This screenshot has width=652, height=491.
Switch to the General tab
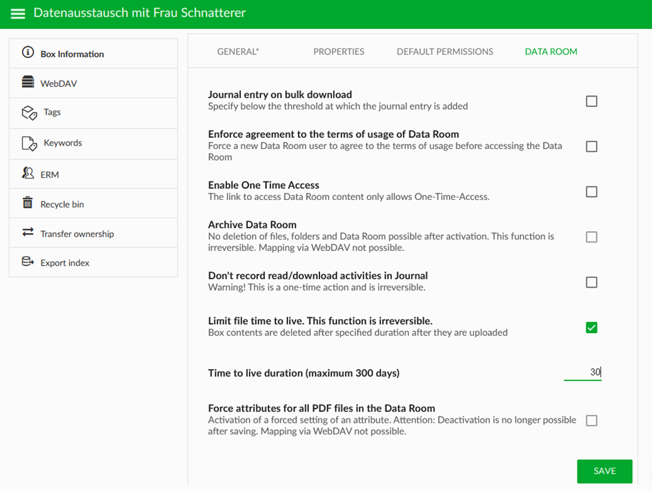(238, 52)
